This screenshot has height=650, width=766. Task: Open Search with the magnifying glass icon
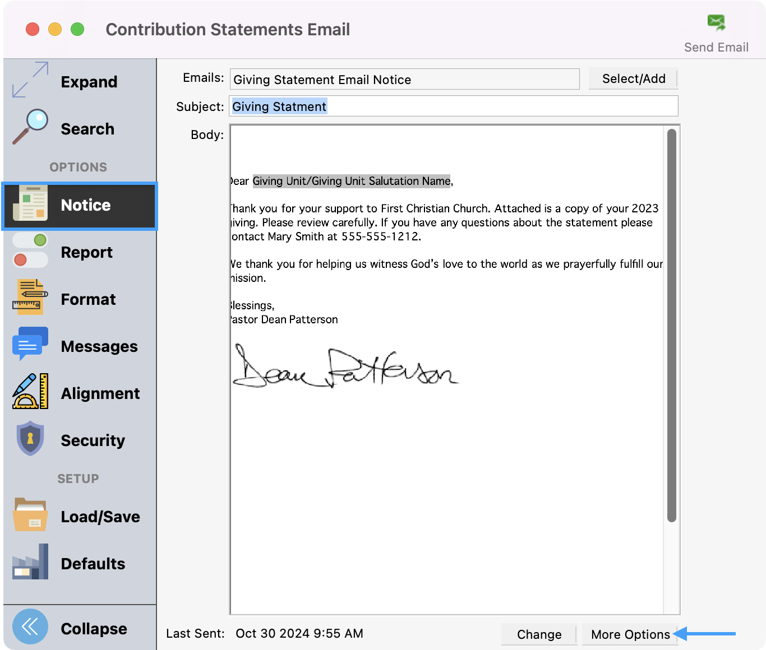[x=30, y=127]
